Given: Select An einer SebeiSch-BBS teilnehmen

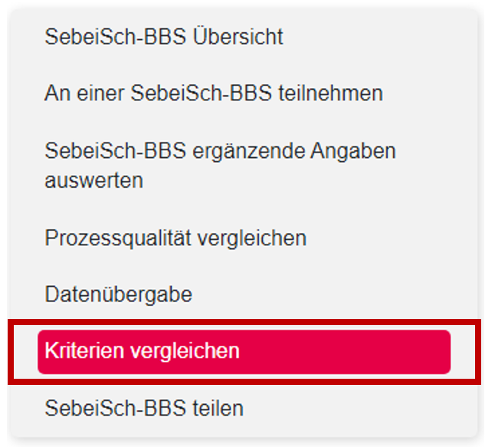Looking at the screenshot, I should (x=214, y=94).
